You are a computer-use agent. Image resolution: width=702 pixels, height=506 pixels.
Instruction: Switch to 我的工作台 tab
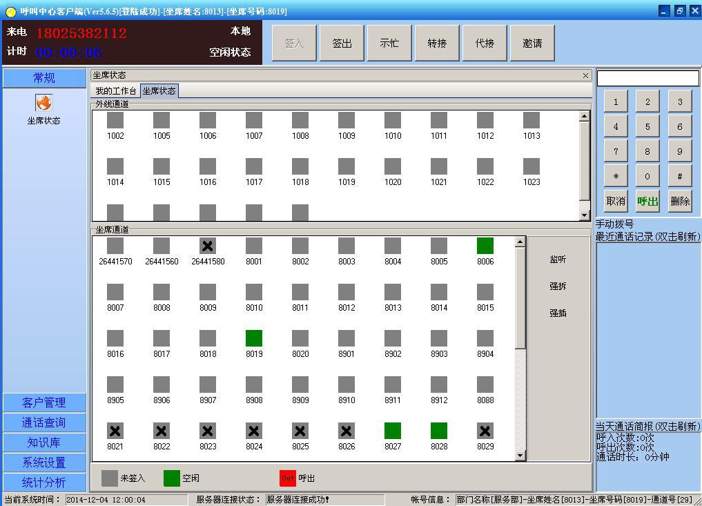pos(116,91)
